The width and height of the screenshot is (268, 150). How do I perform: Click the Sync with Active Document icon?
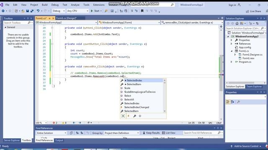(x=257, y=23)
